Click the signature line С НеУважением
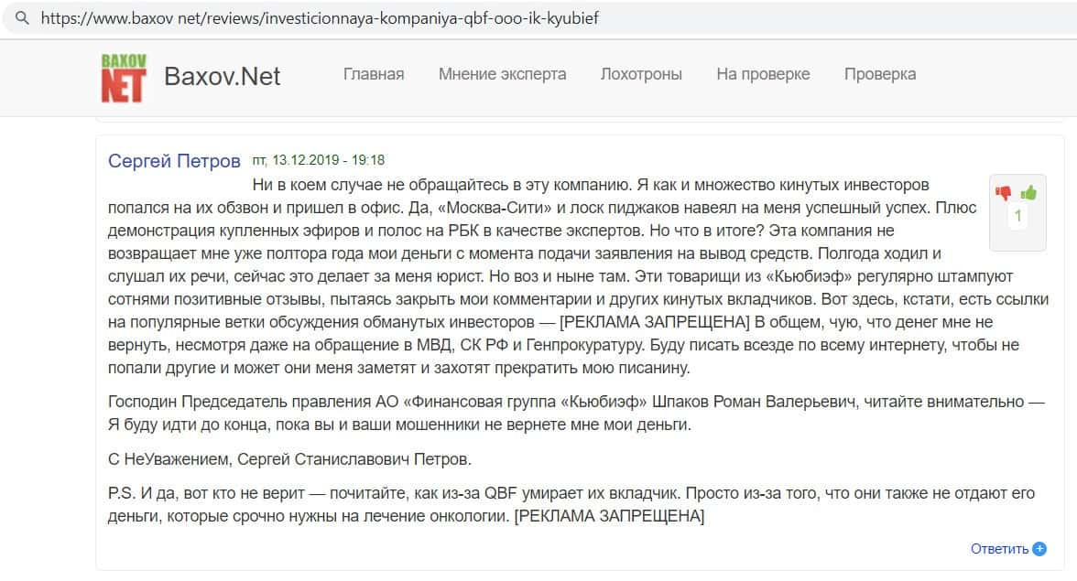The width and height of the screenshot is (1077, 581). 289,459
